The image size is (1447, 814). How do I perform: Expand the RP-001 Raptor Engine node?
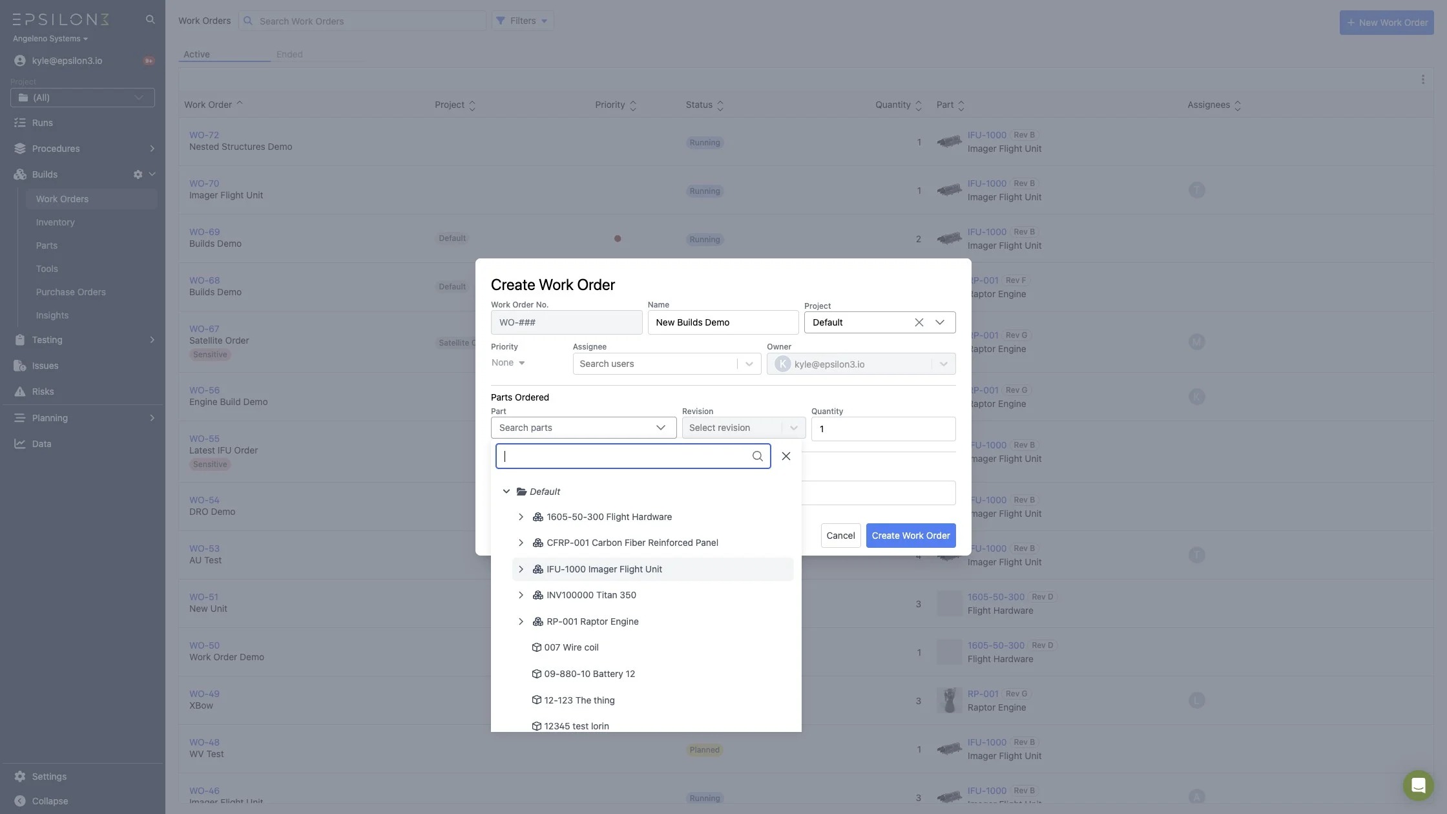521,621
